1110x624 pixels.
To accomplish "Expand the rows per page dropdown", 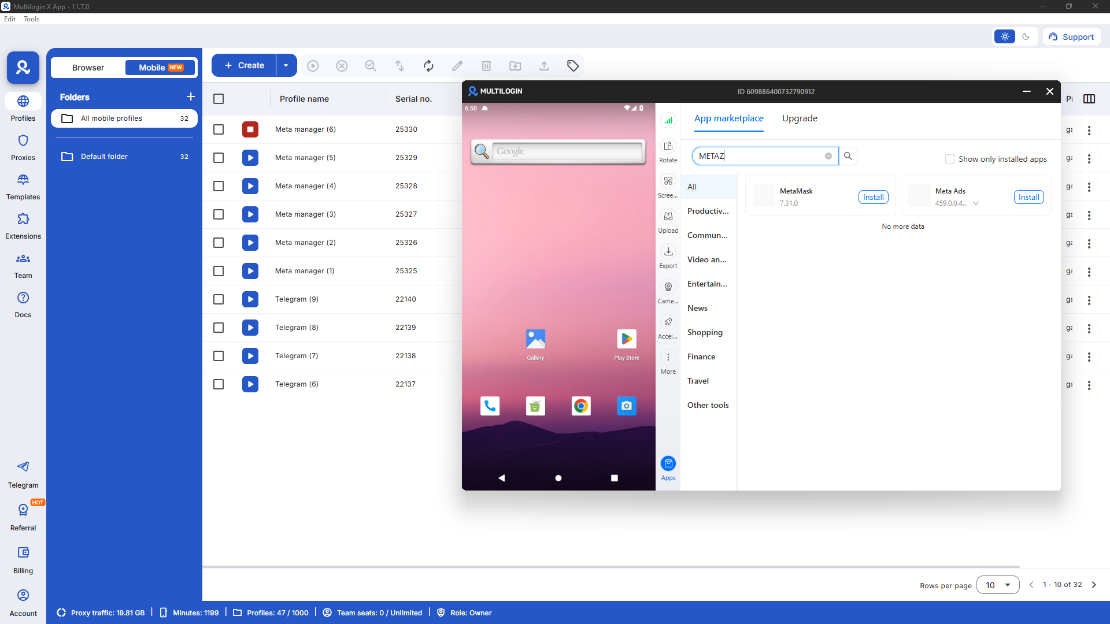I will pos(998,585).
